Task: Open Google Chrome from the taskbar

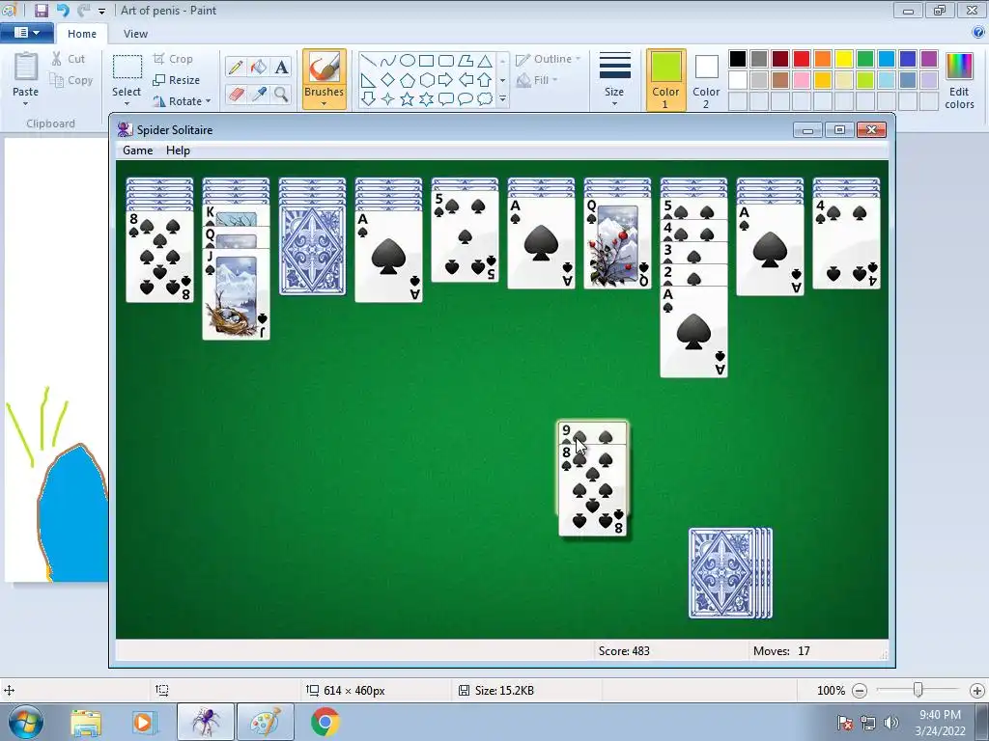Action: pos(325,722)
